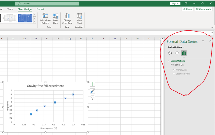
Task: Switch to the Format ribbon tab
Action: (40, 9)
